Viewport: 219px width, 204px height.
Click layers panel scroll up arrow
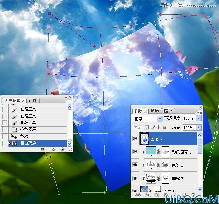click(200, 135)
